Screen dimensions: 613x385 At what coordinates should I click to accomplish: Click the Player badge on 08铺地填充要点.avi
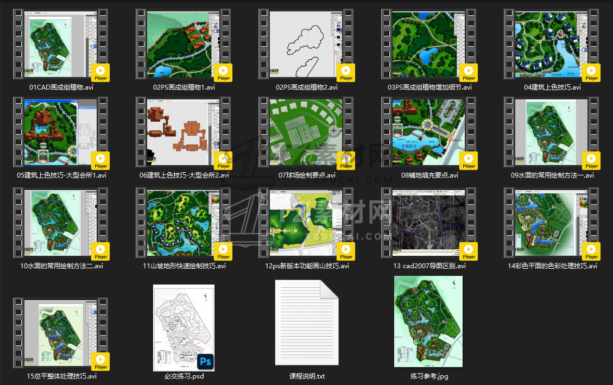click(x=469, y=161)
